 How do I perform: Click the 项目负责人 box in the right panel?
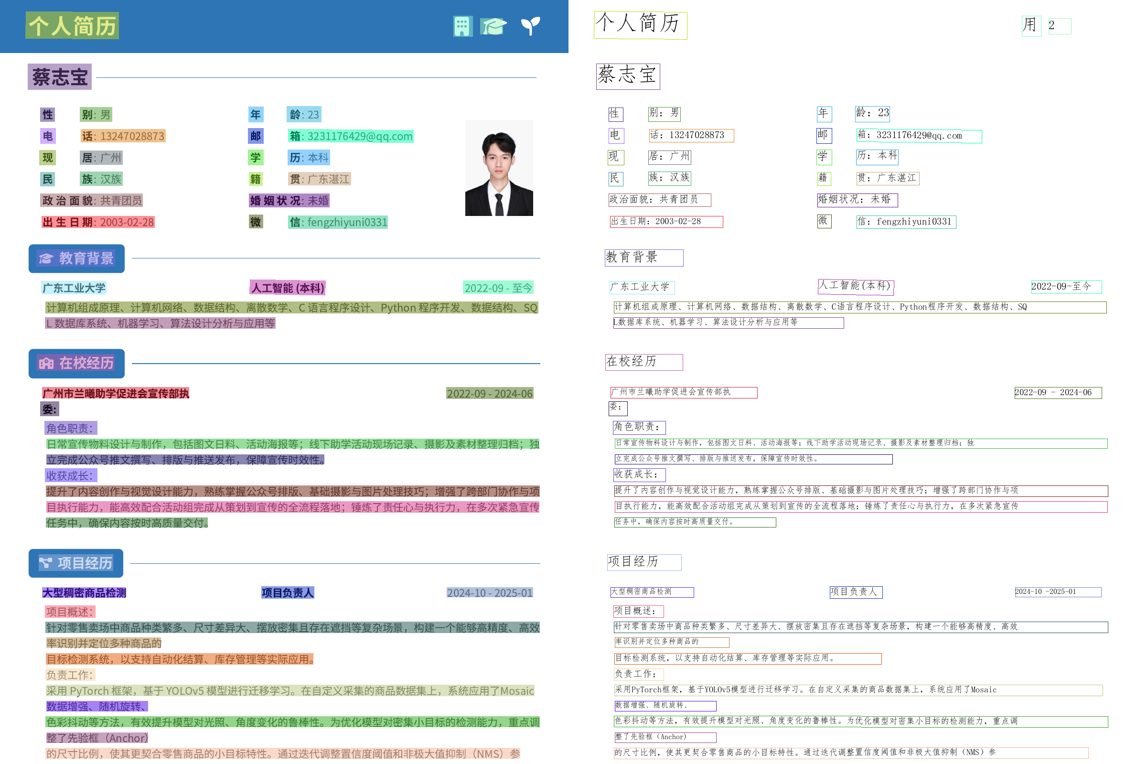coord(856,592)
